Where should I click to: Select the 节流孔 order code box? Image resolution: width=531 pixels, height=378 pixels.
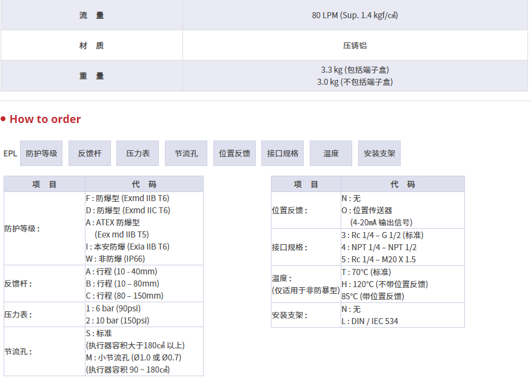pyautogui.click(x=186, y=153)
